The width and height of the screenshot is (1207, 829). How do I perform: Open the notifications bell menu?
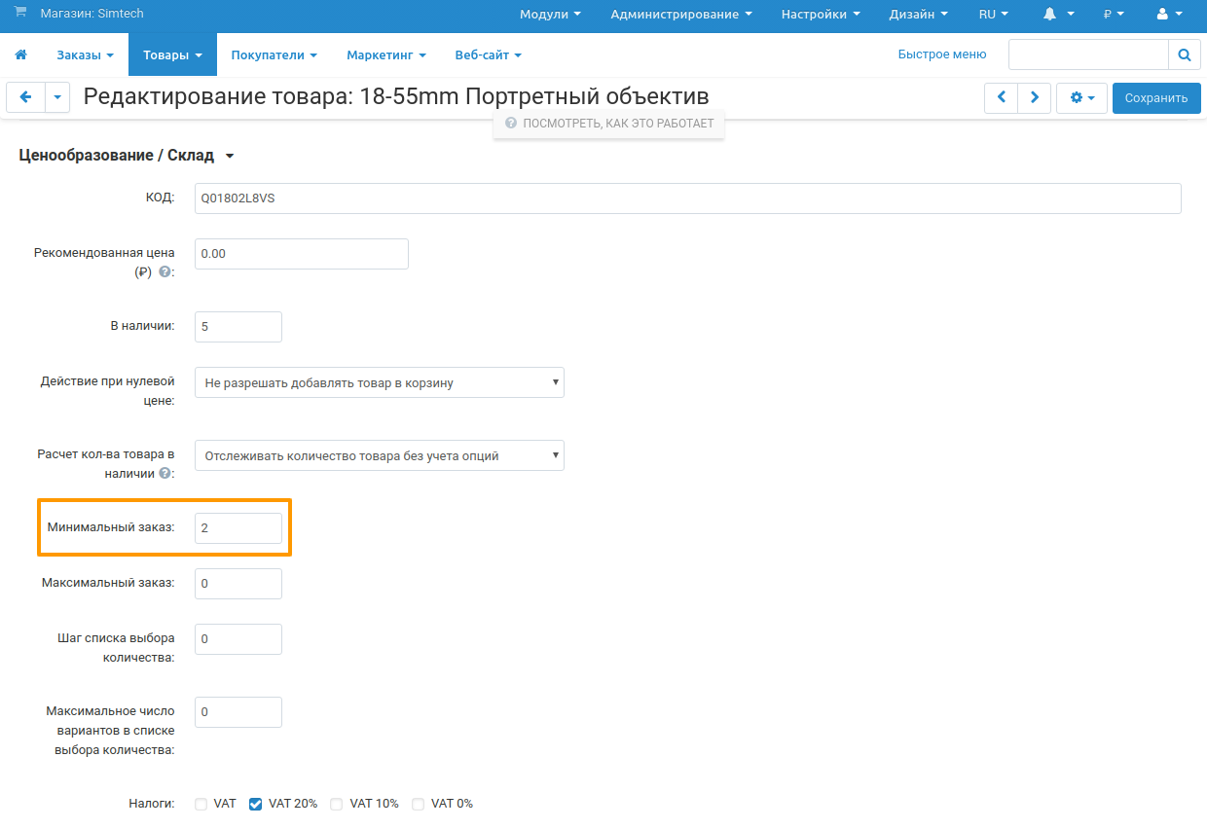point(1057,15)
